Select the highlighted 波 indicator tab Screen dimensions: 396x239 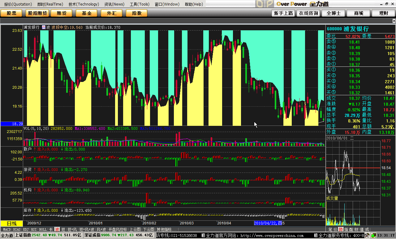(x=57, y=229)
